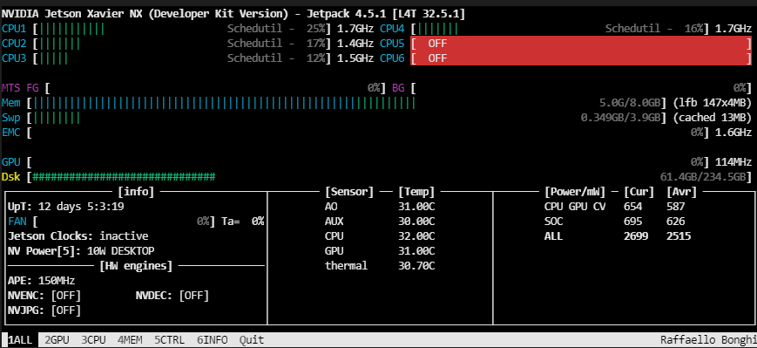Click the CPU1 usage bar
The width and height of the screenshot is (757, 348).
72,29
